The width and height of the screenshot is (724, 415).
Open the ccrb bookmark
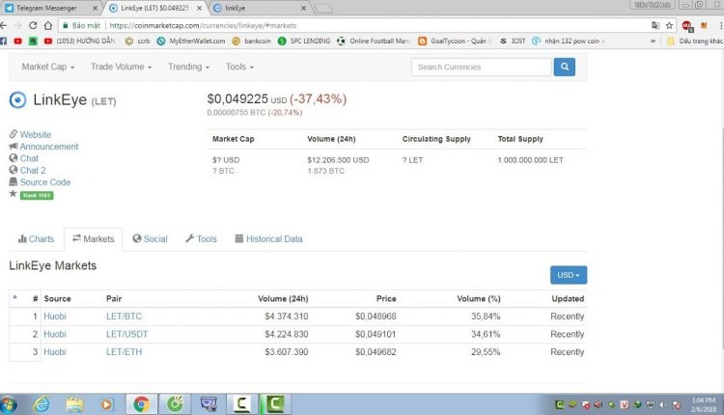pos(138,41)
